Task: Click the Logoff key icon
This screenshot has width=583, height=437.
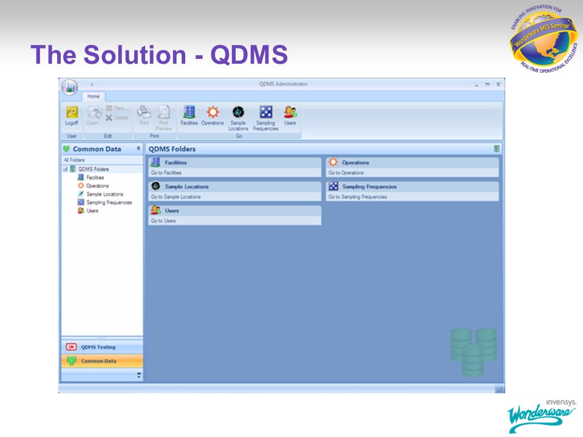Action: pyautogui.click(x=72, y=112)
